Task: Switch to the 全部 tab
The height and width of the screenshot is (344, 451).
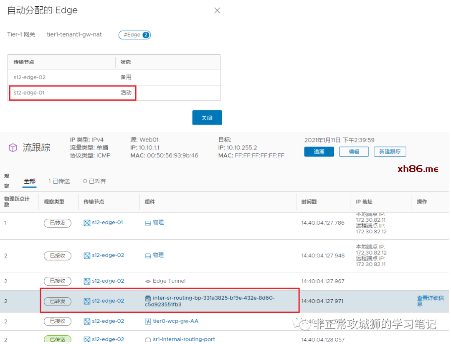Action: tap(30, 181)
